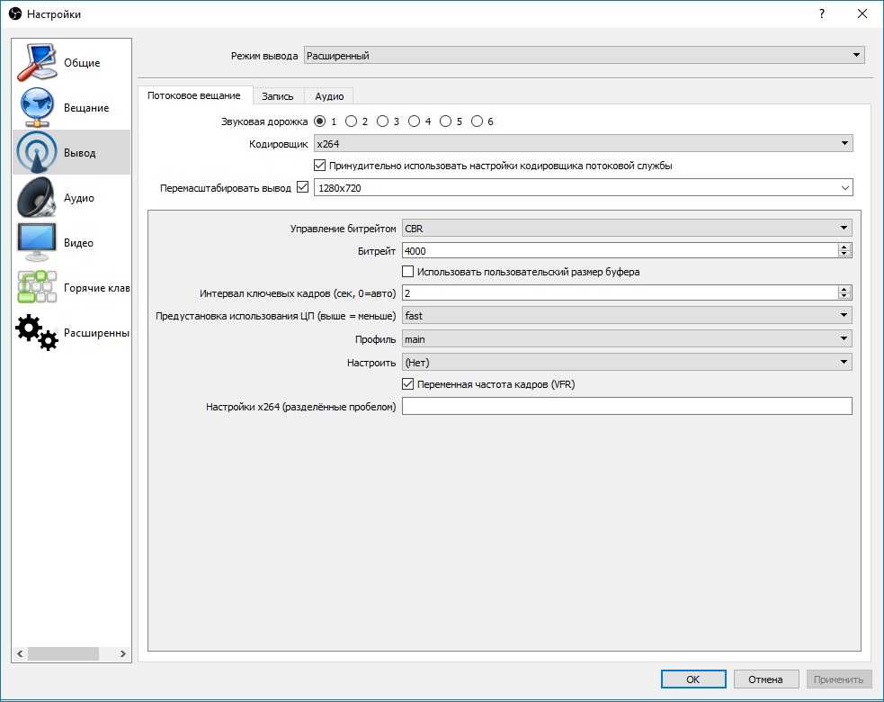Viewport: 884px width, 702px height.
Task: Click the help question mark button
Action: (822, 13)
